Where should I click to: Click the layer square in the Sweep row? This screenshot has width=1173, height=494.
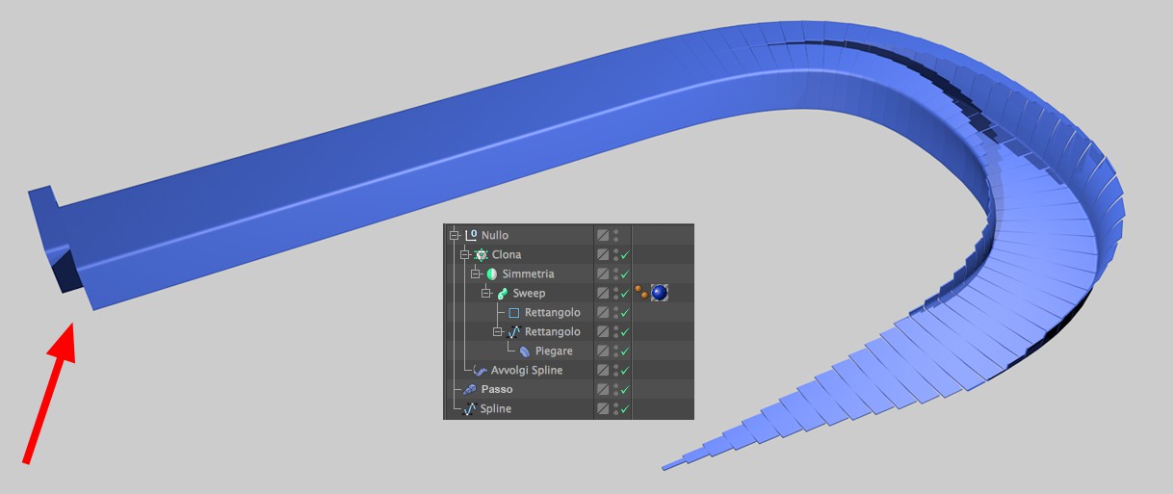(x=603, y=293)
